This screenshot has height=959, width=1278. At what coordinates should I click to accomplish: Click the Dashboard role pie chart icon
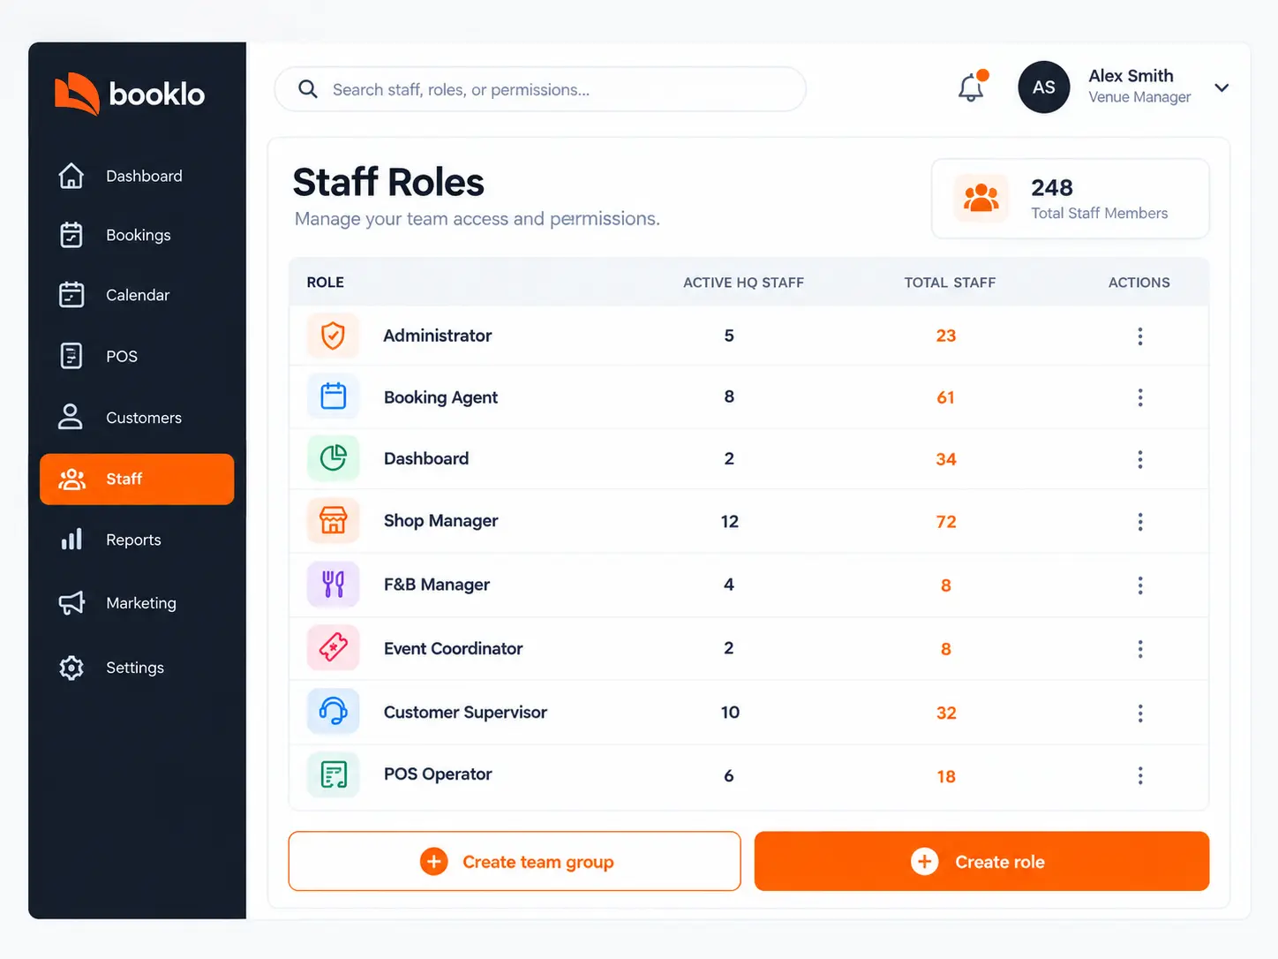(x=333, y=458)
